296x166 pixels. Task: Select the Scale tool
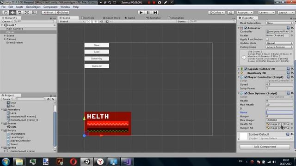click(x=27, y=12)
